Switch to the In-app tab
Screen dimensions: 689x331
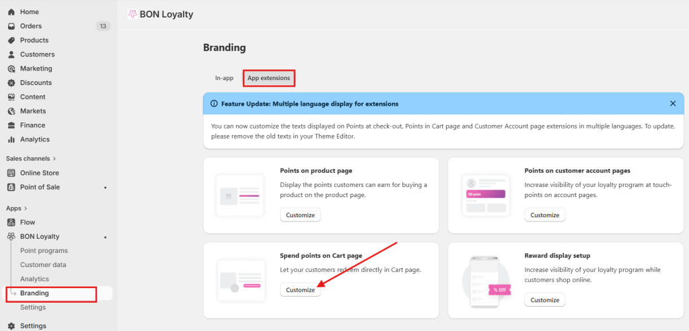[224, 78]
